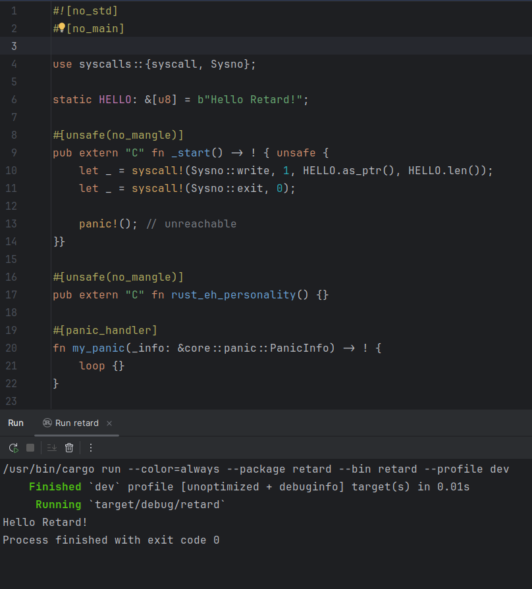Image resolution: width=532 pixels, height=589 pixels.
Task: Click the 'my_panic' function name
Action: pyautogui.click(x=98, y=348)
